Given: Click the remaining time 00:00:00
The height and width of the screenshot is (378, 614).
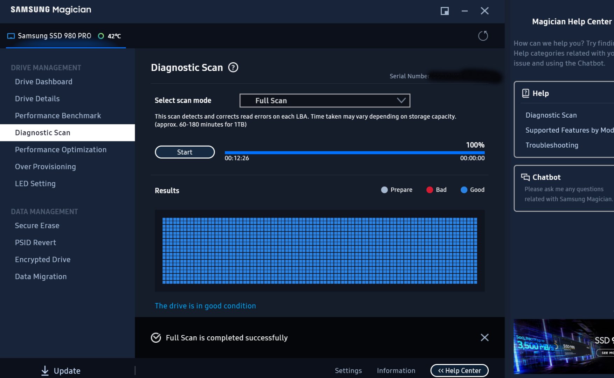Looking at the screenshot, I should [472, 158].
